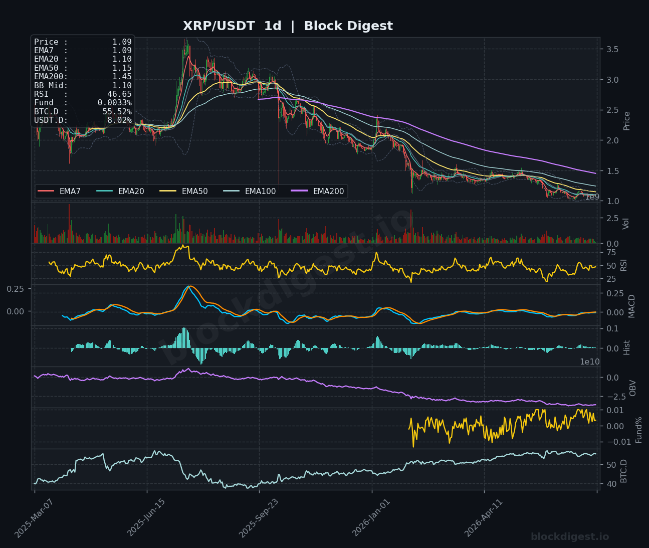Click the EMA20 legend entry
649x548 pixels.
[x=120, y=191]
